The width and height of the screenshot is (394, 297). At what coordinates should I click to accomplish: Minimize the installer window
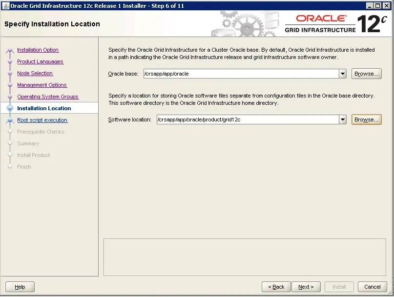coord(370,5)
